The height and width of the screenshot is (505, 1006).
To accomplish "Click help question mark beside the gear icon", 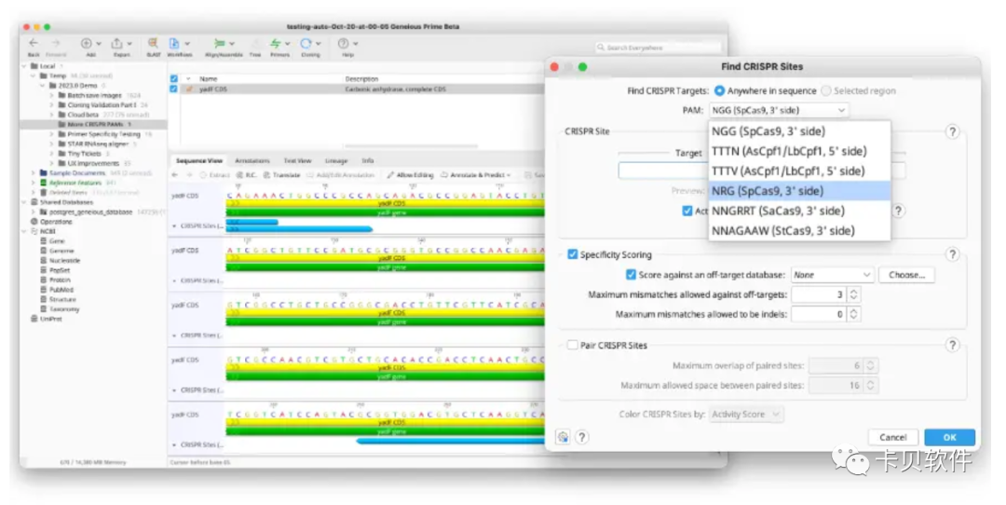I will tap(581, 437).
